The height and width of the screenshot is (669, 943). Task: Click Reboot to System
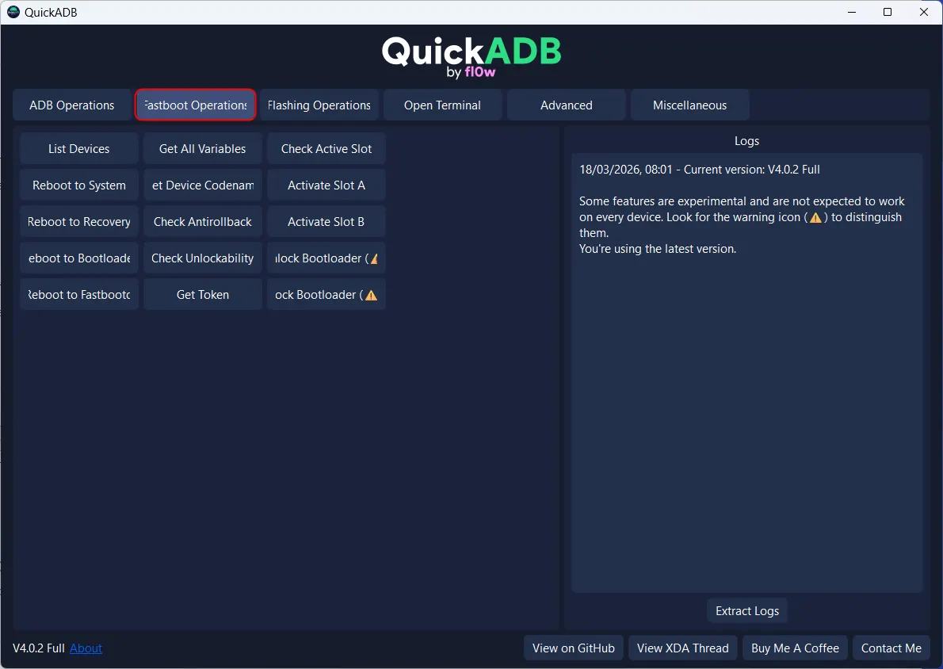tap(79, 185)
